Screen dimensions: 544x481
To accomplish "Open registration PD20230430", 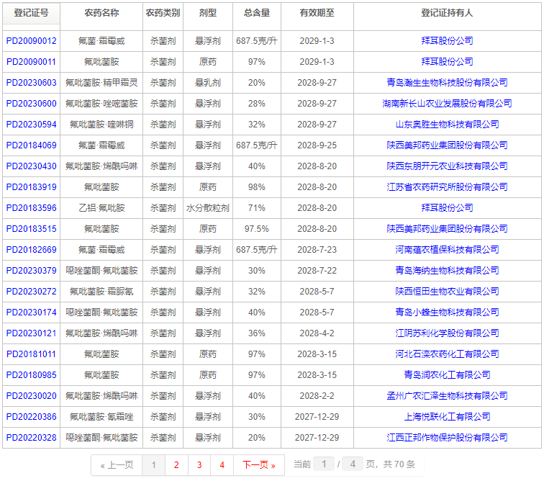I will coord(31,166).
